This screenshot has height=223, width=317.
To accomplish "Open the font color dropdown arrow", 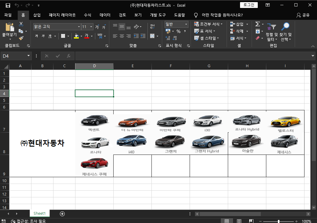I will (x=92, y=36).
